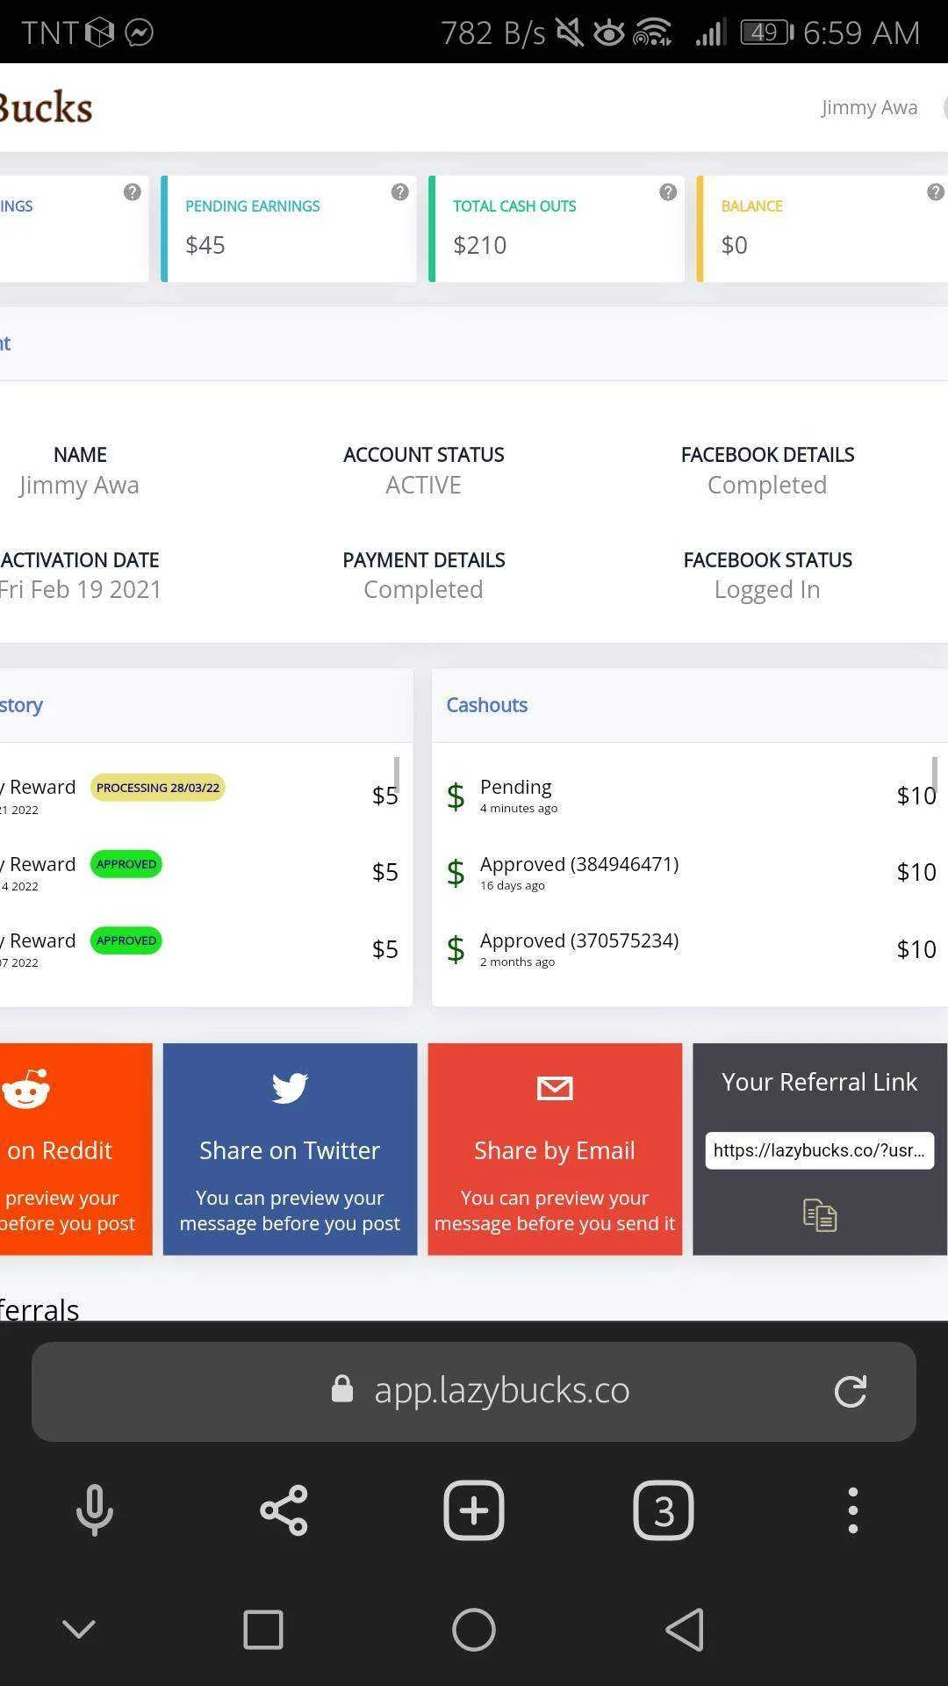Select Approved (384946471) cashout
This screenshot has width=948, height=1686.
(x=690, y=872)
